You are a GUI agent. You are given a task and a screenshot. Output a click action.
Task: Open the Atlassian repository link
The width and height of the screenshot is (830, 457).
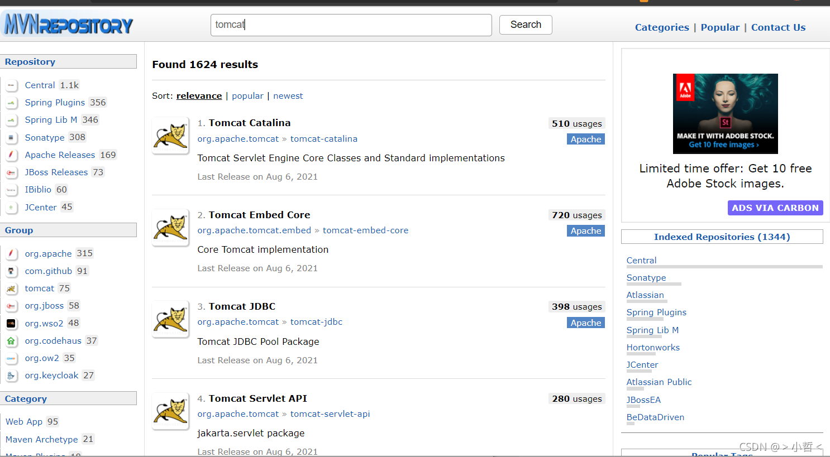click(645, 295)
